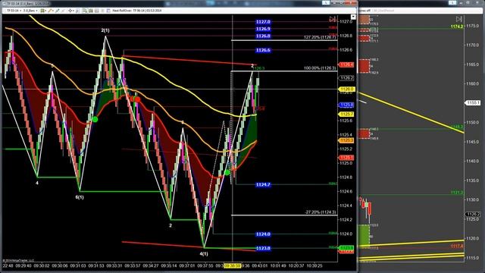Click the Next RollOver TF 06-14 text
The width and height of the screenshot is (485, 273).
point(137,11)
